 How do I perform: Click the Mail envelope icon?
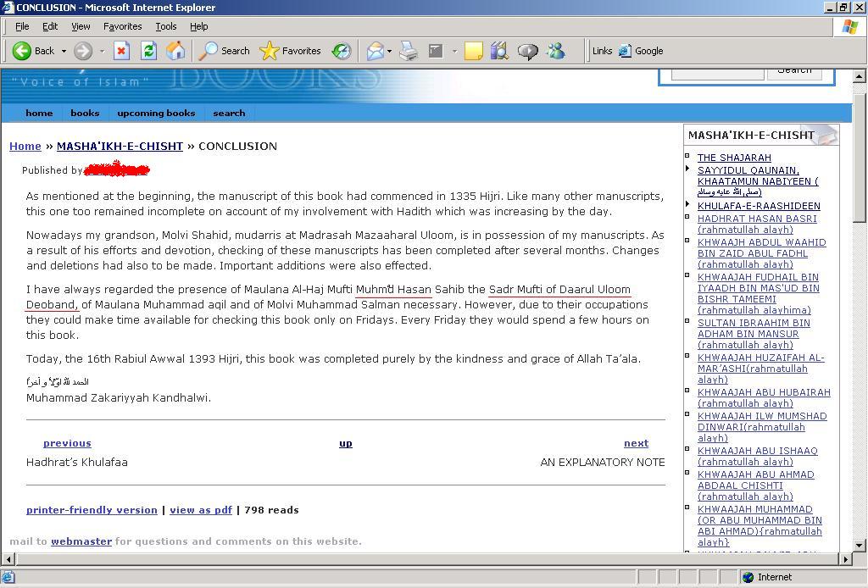tap(375, 51)
